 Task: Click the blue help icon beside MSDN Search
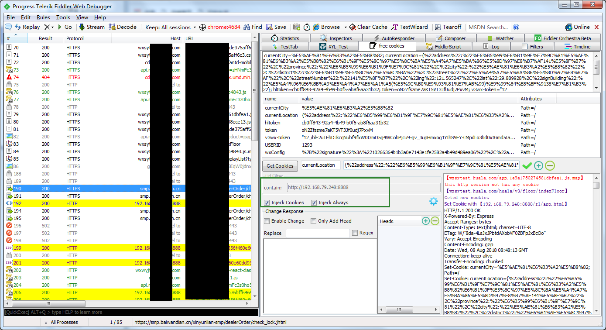[x=516, y=27]
